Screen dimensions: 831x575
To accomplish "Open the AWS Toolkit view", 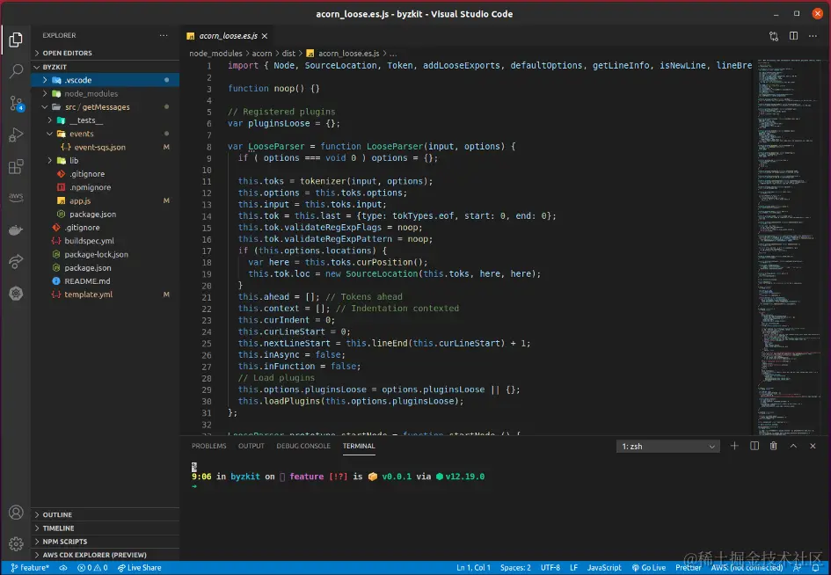I will click(16, 197).
